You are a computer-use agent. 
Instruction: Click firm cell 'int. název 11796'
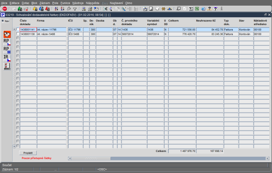[52, 30]
